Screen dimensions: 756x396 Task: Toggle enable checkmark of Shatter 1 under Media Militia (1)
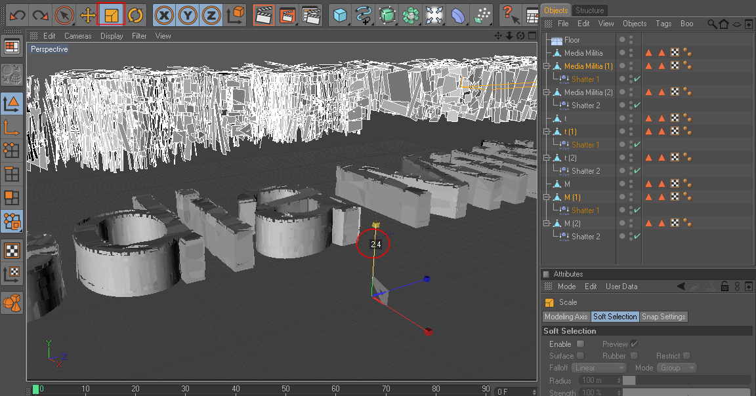tap(637, 79)
